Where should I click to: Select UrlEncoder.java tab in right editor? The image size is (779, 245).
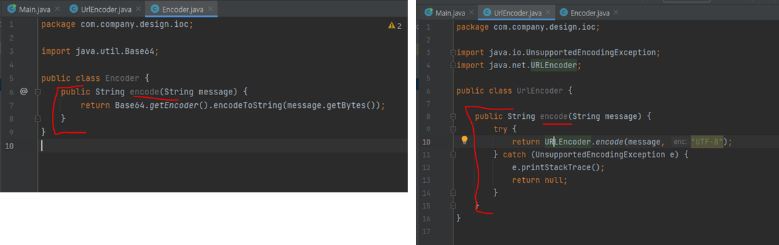516,12
